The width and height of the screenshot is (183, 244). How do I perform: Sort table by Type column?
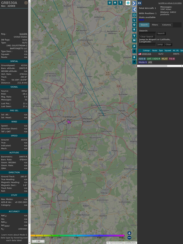pyautogui.click(x=161, y=51)
